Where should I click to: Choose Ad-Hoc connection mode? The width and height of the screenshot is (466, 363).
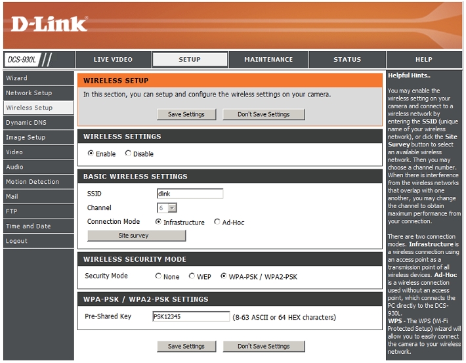[x=217, y=223]
